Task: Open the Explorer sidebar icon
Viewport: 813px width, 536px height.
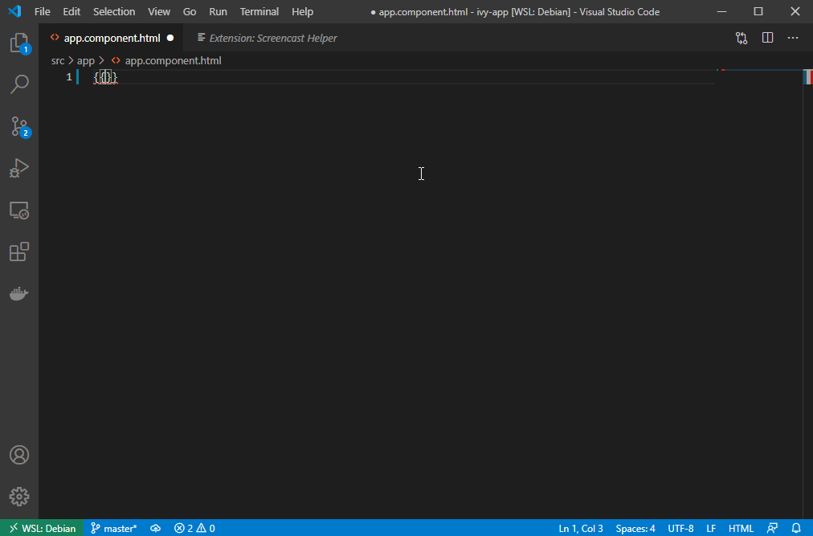Action: pyautogui.click(x=19, y=43)
